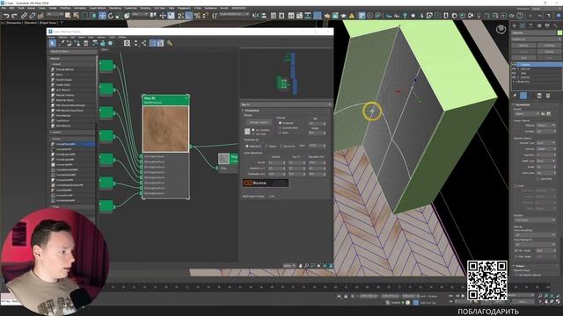Click the yellow warning triangle toolbar icon

[352, 16]
